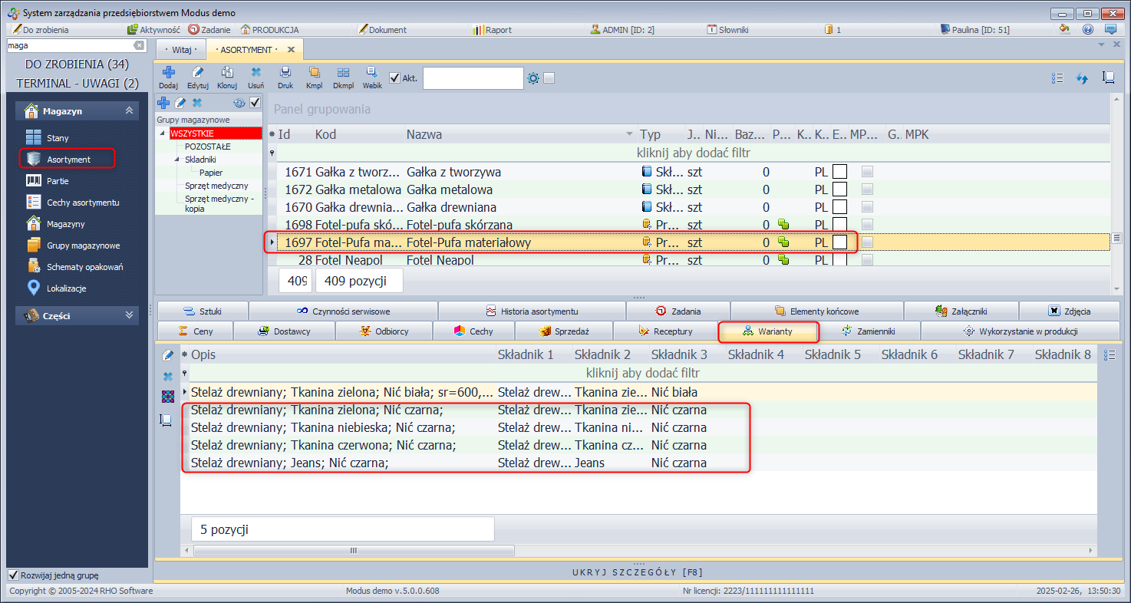Collapse the Magazyn sidebar group

coord(129,111)
